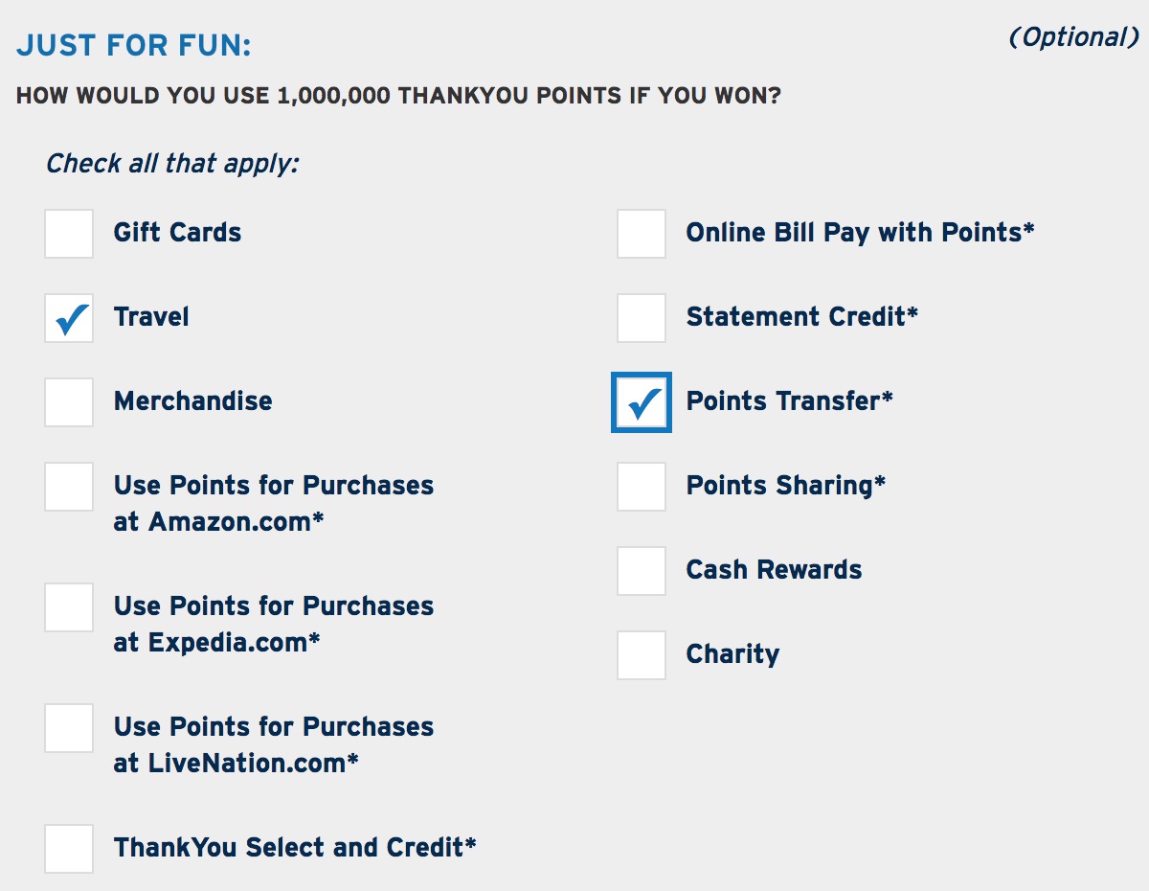
Task: Enable the Points Sharing option
Action: click(642, 487)
